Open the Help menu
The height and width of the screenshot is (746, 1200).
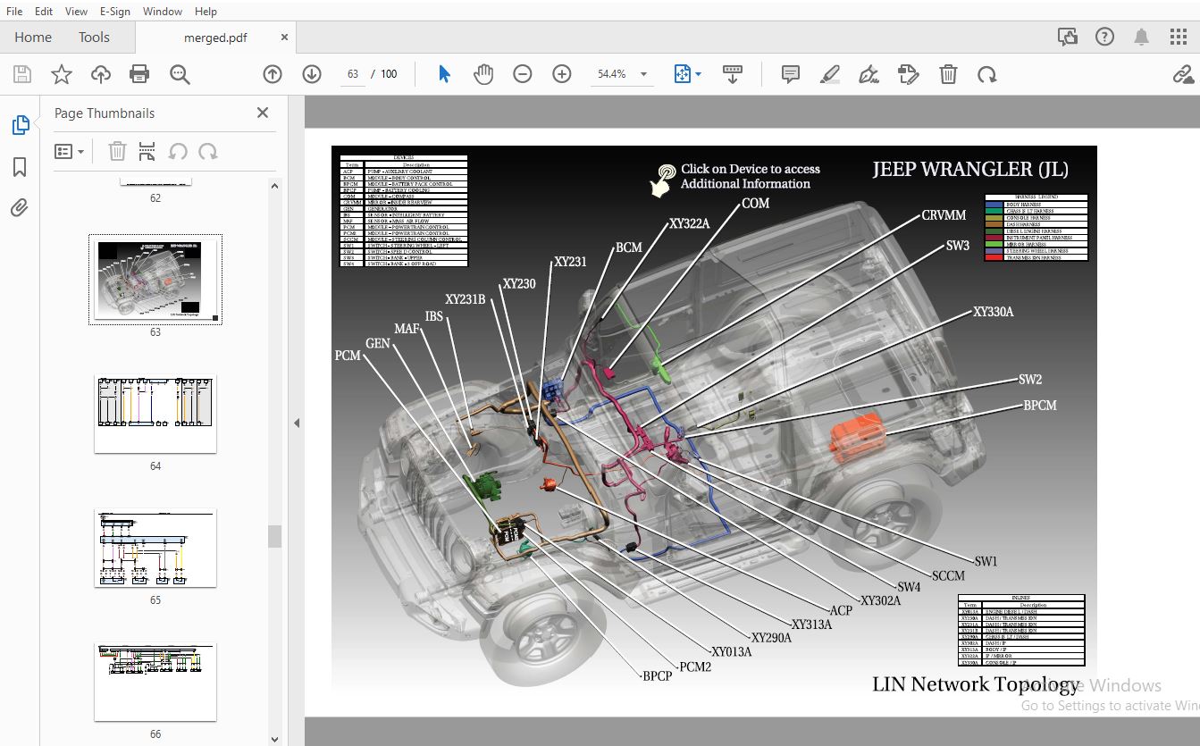point(206,12)
